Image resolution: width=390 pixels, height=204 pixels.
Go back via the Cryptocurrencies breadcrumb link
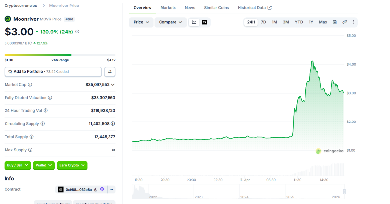(20, 5)
